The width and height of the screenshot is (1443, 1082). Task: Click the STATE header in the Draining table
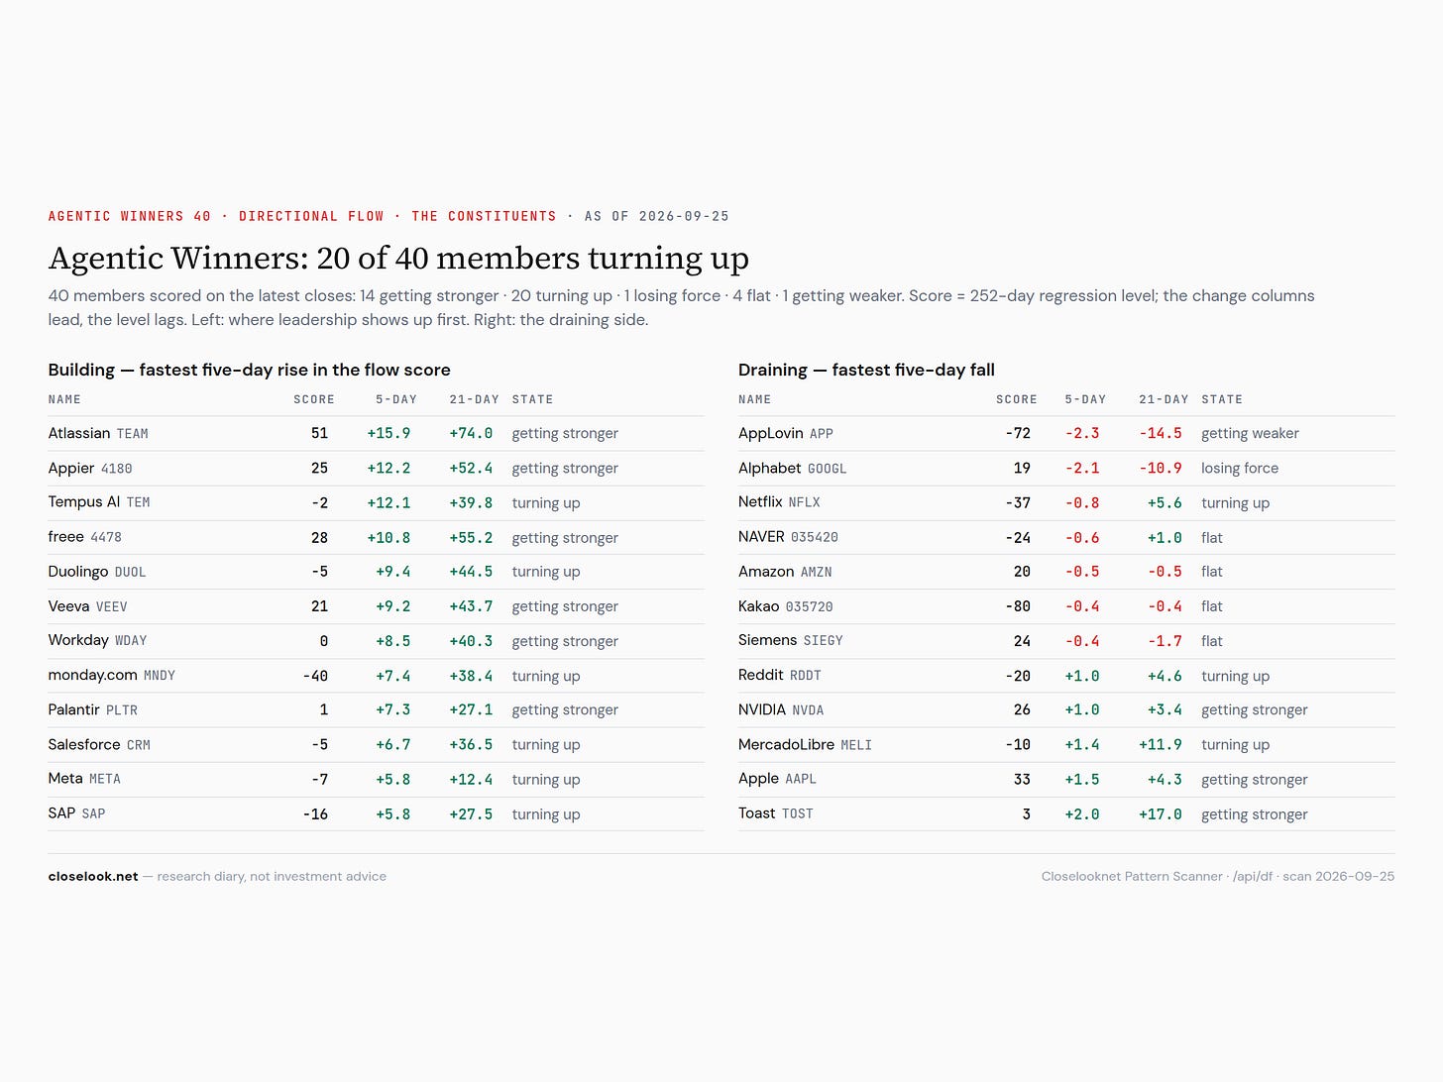(1222, 399)
